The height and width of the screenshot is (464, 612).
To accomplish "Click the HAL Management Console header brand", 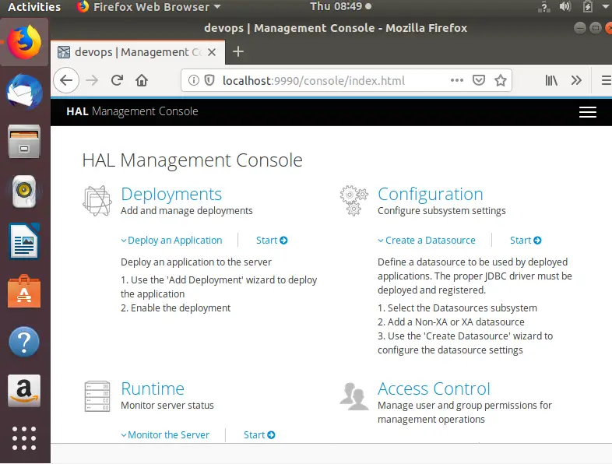I will 132,111.
